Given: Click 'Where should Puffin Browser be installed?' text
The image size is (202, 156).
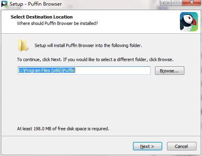Looking at the screenshot, I should coord(57,23).
